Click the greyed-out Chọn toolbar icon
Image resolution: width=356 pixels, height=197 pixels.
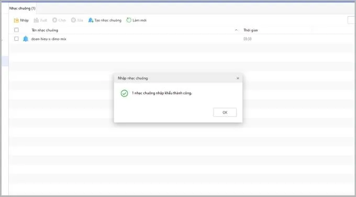click(55, 20)
